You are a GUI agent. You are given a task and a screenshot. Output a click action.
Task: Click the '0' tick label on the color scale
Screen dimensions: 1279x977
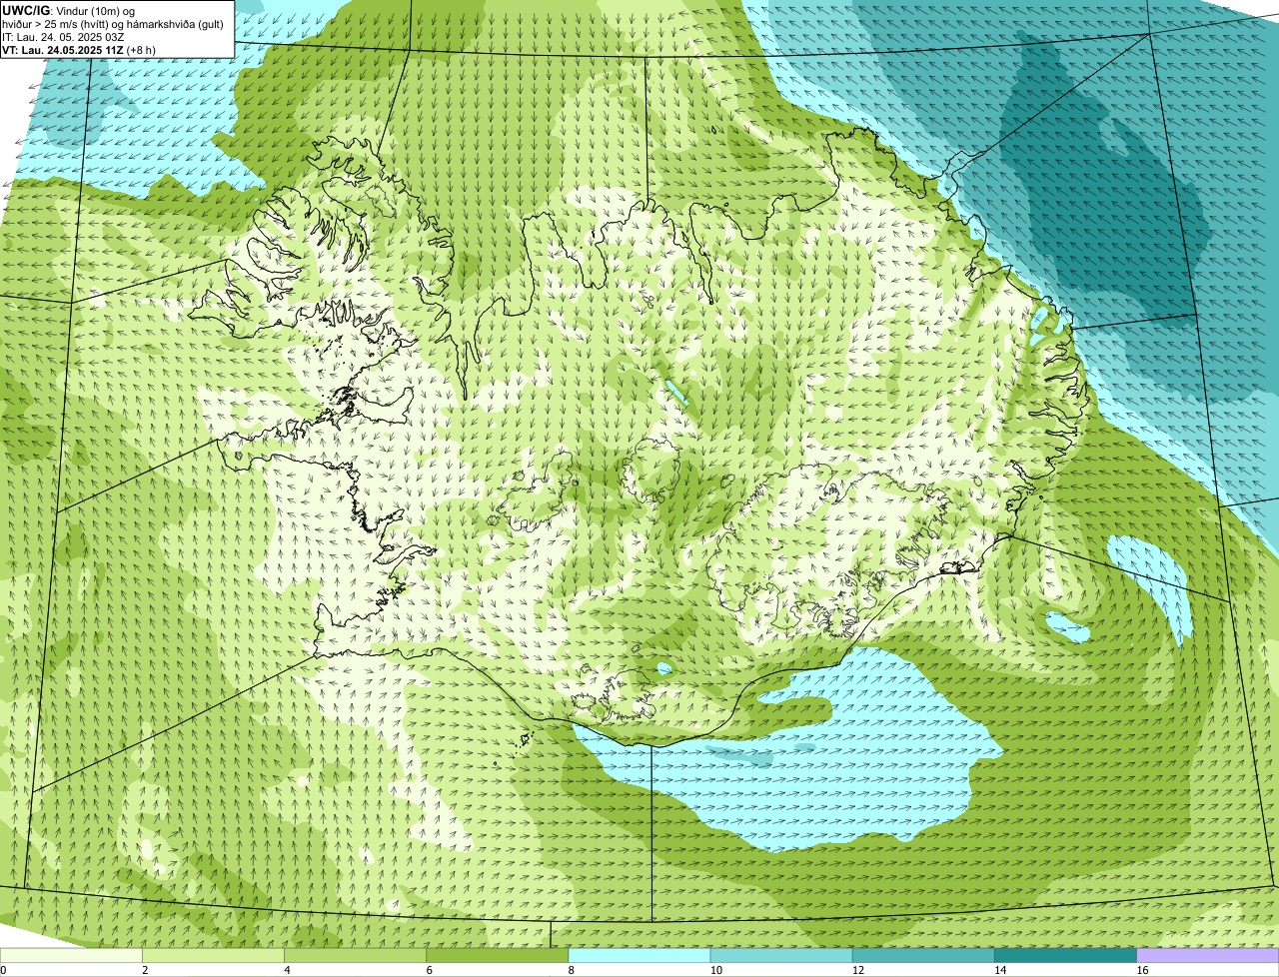coord(3,970)
